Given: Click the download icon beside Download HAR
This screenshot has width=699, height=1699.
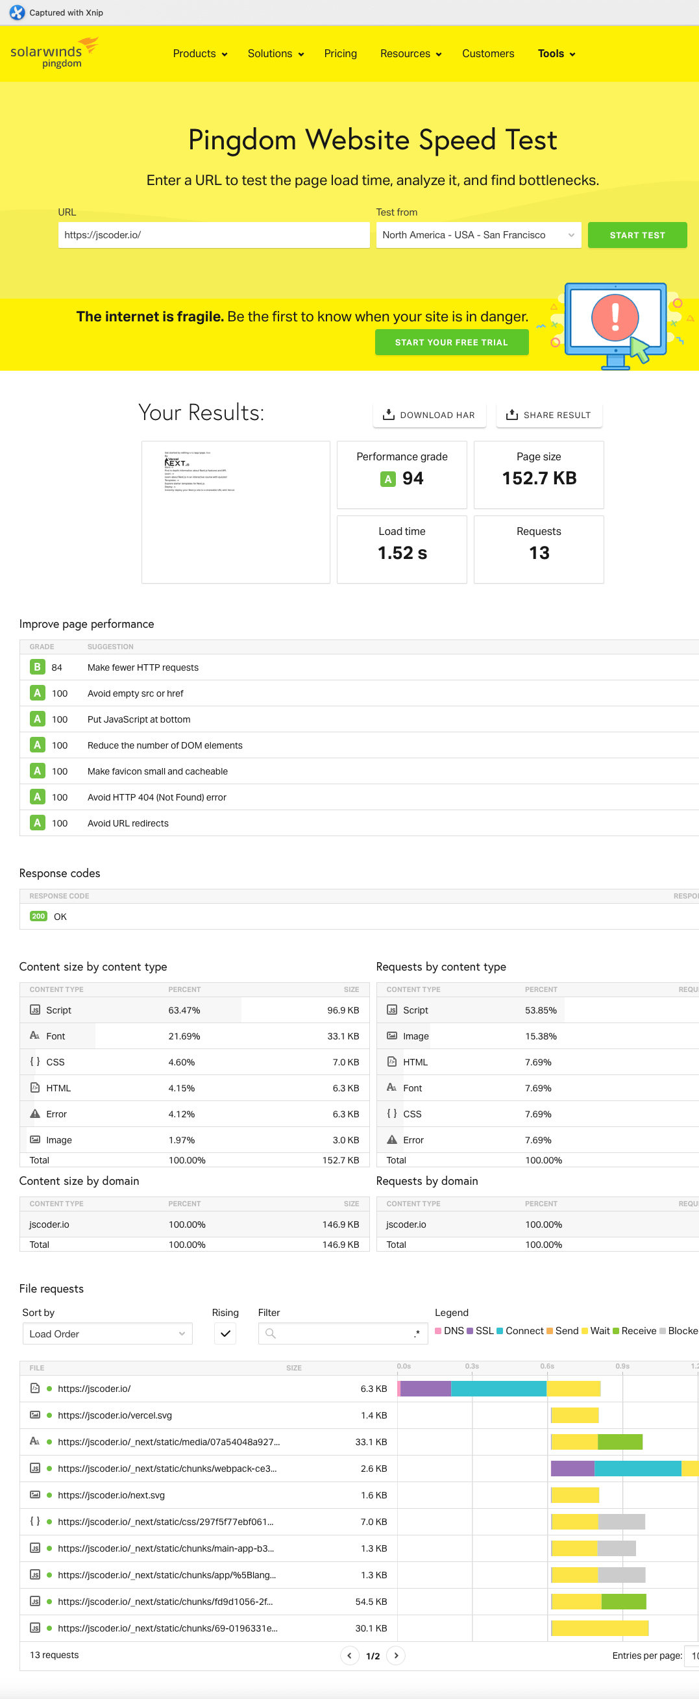Looking at the screenshot, I should [x=388, y=414].
